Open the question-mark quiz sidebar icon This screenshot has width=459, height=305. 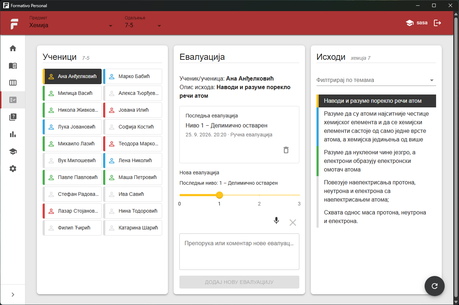tap(13, 117)
